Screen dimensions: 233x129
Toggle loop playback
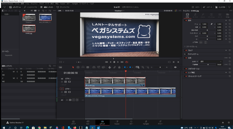click(x=127, y=62)
